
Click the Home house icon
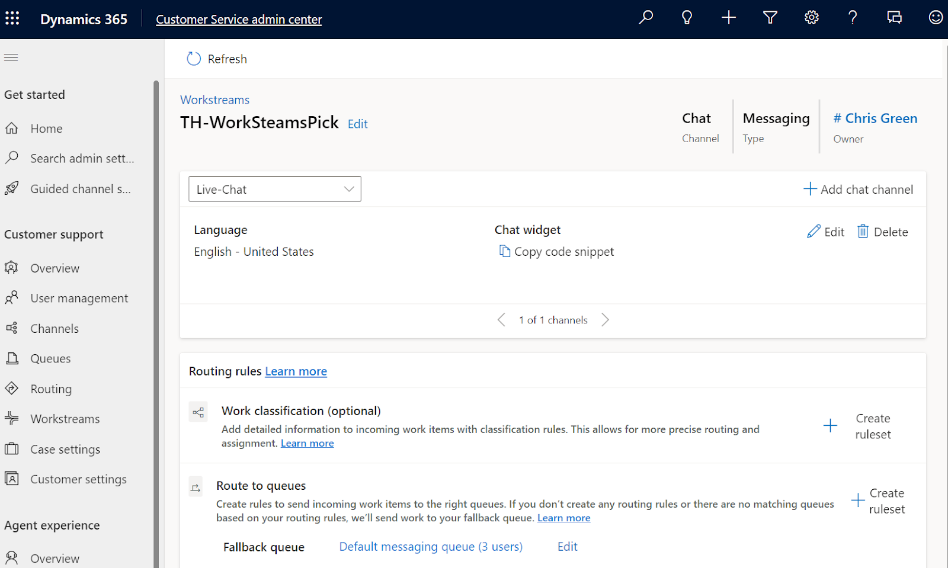(x=11, y=128)
